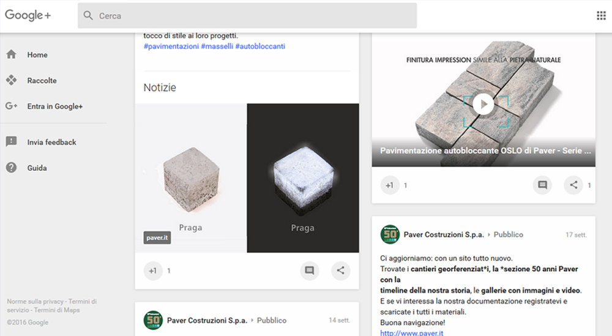Open the #autobloccanti hashtag

click(260, 46)
